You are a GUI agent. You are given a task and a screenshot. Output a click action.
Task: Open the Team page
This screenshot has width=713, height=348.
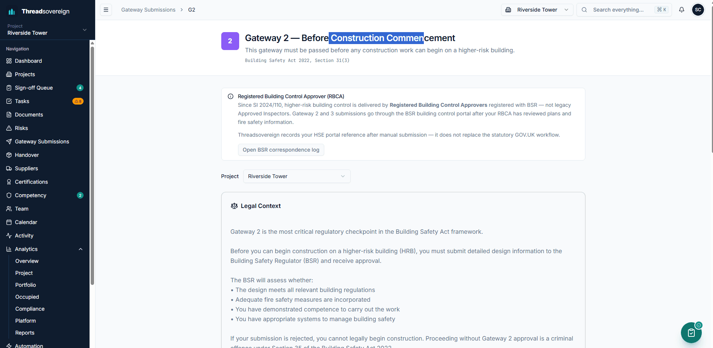coord(45,209)
